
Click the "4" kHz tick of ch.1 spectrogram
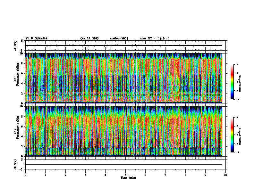pos(22,84)
